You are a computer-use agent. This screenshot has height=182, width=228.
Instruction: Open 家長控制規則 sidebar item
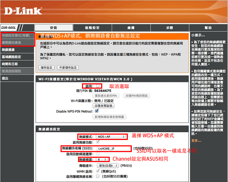pyautogui.click(x=17, y=71)
